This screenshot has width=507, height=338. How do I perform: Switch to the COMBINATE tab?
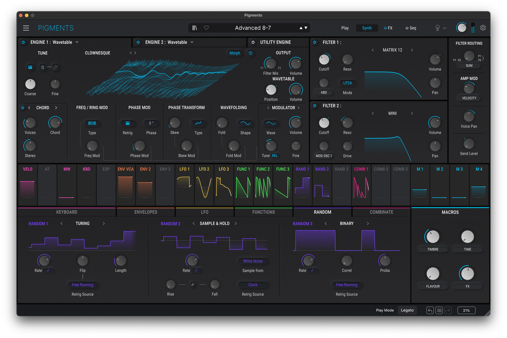[x=381, y=212]
